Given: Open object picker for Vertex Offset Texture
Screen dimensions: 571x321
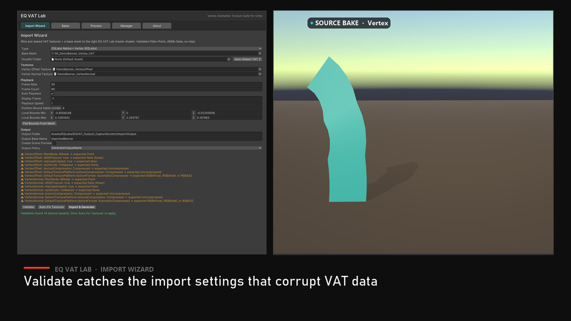Looking at the screenshot, I should point(260,69).
